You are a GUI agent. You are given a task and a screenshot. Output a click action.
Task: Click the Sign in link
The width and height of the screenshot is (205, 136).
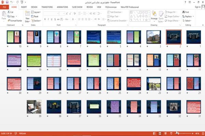click(197, 7)
